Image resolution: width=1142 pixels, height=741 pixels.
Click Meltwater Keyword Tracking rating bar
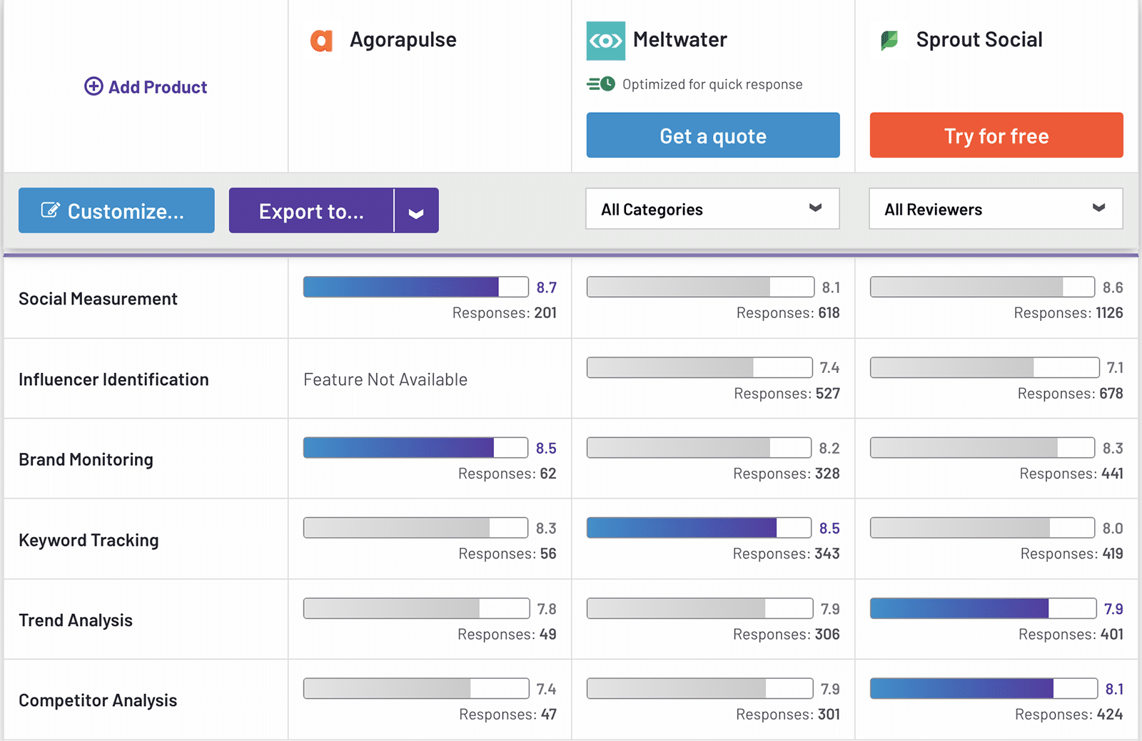tap(699, 528)
